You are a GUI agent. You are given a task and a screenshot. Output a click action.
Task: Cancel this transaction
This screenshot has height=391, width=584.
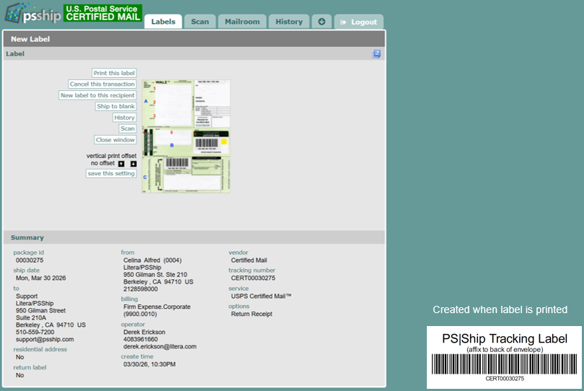click(x=102, y=84)
